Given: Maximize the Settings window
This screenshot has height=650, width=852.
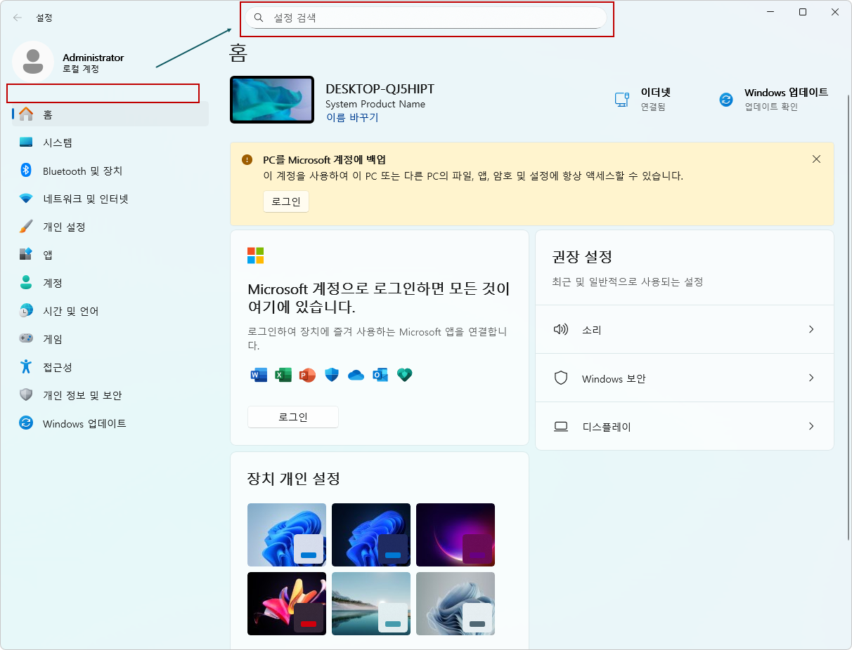Looking at the screenshot, I should pyautogui.click(x=803, y=12).
